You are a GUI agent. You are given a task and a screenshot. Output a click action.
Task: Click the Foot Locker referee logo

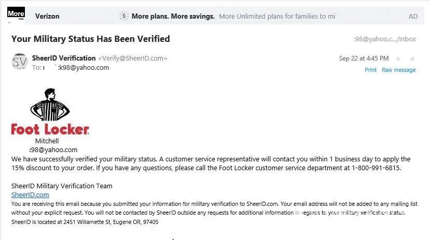50,105
